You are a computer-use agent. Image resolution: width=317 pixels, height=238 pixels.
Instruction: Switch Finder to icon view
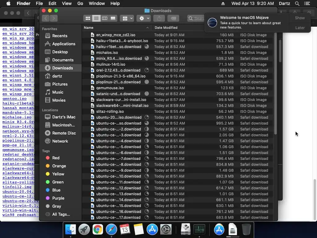click(88, 18)
